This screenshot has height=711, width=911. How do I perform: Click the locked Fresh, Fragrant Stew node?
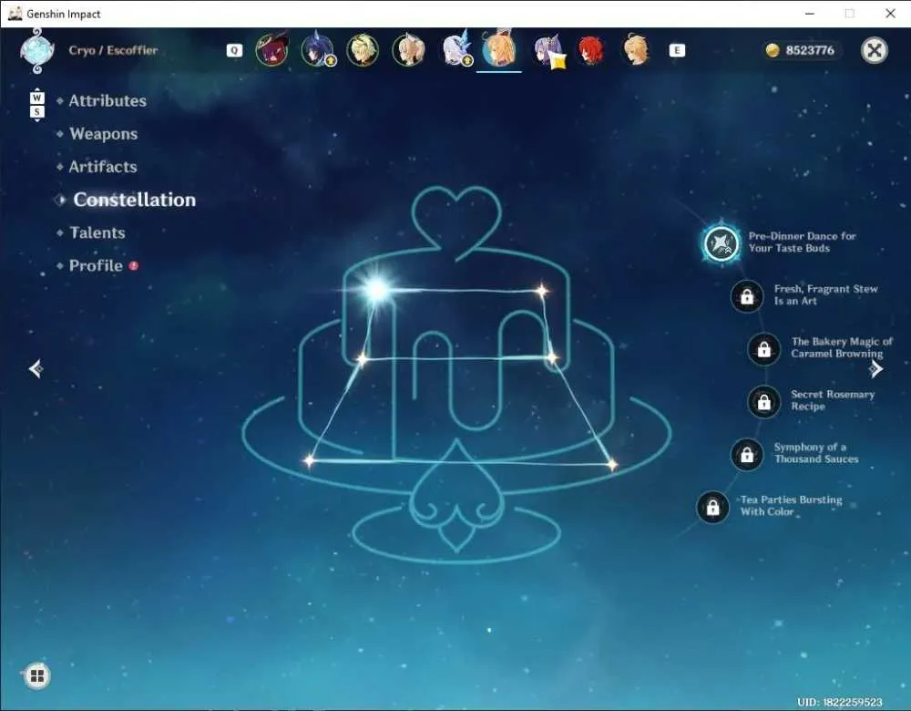tap(747, 296)
